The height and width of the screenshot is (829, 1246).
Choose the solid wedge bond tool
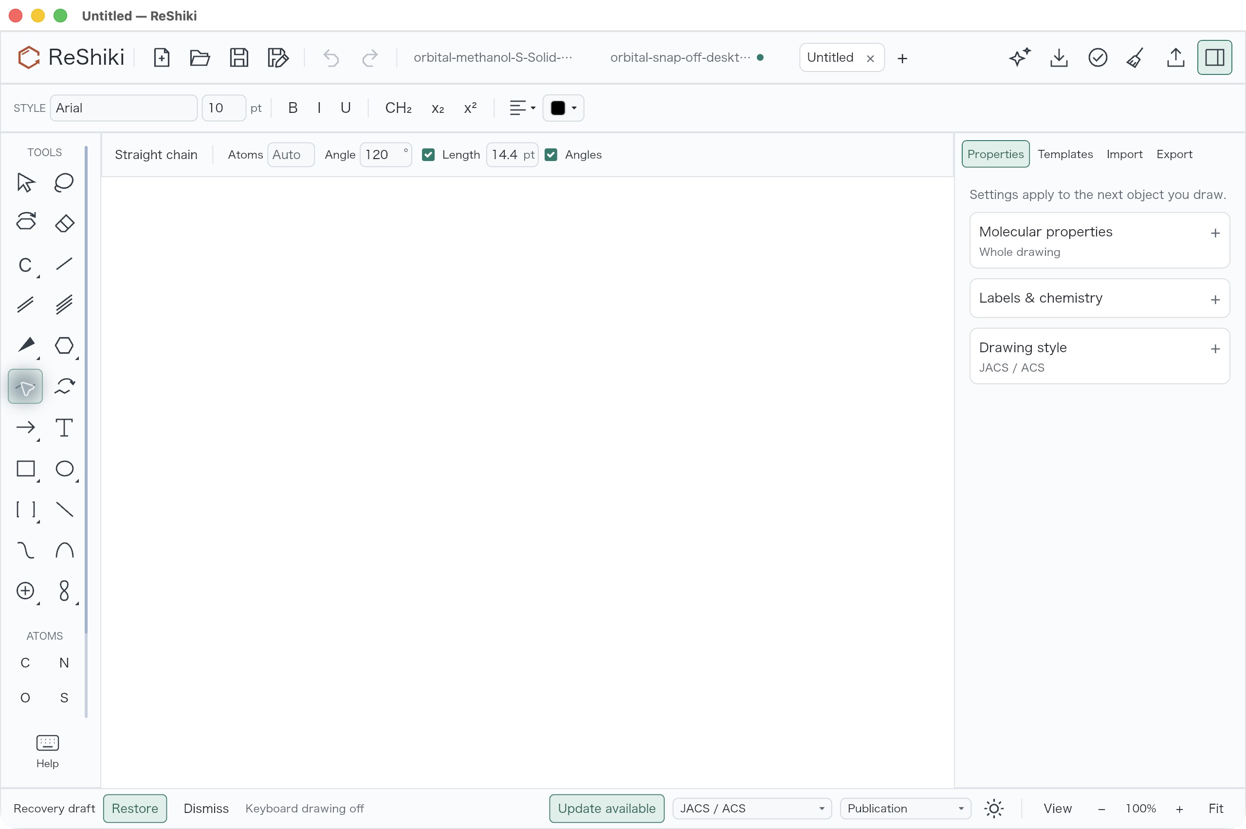tap(25, 345)
